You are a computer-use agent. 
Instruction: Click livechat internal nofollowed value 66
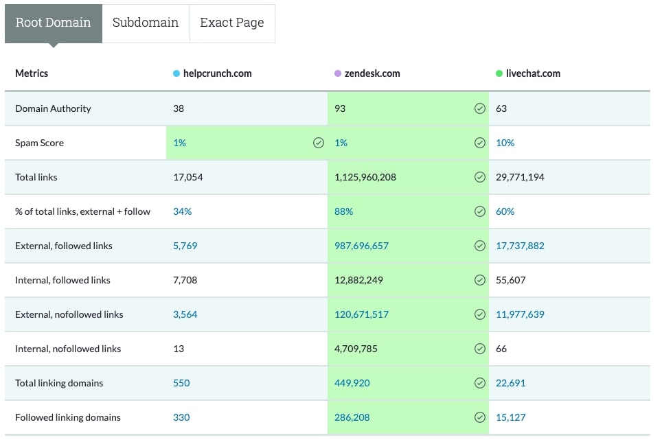click(501, 349)
